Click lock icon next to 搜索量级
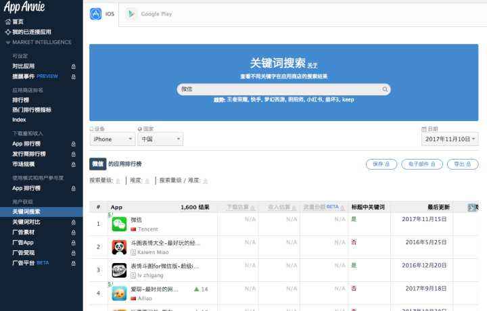Screen dimensions: 487x311 point(118,181)
